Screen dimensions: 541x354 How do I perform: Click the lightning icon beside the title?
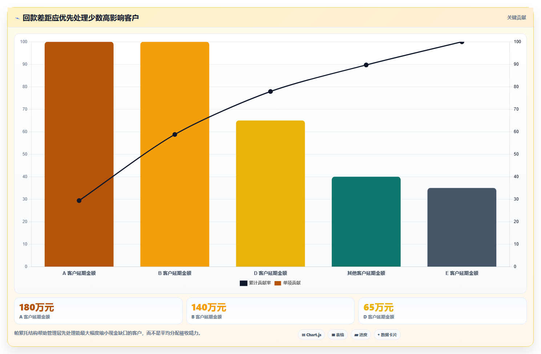(17, 18)
